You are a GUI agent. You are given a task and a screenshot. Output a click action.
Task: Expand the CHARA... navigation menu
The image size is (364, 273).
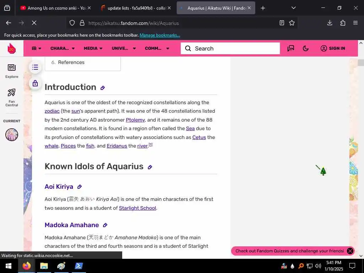coord(63,48)
